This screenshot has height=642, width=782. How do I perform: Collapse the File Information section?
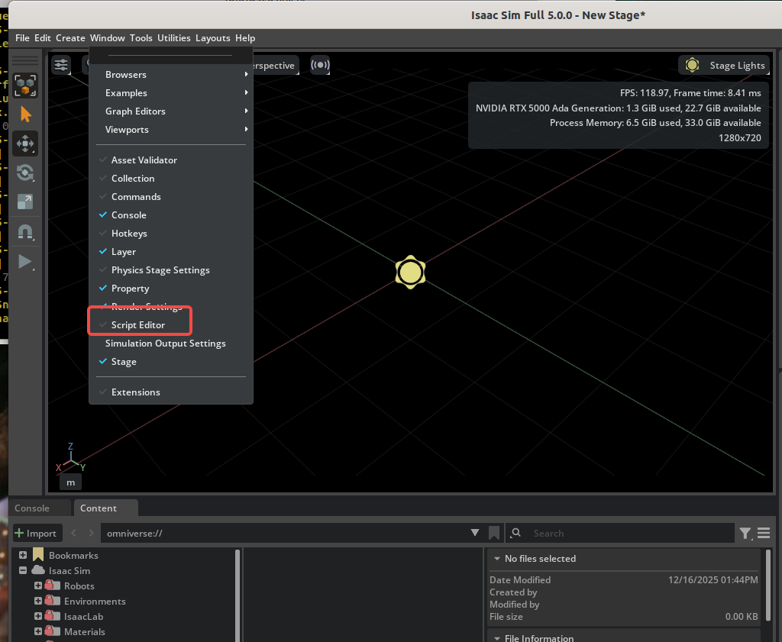[496, 638]
